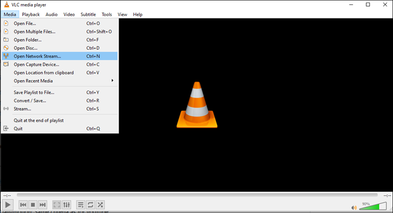Skip to next media in playlist
393x213 pixels.
(x=42, y=205)
